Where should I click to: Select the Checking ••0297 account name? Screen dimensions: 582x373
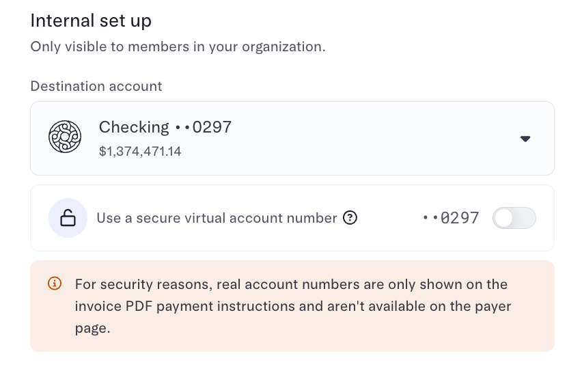click(x=165, y=127)
